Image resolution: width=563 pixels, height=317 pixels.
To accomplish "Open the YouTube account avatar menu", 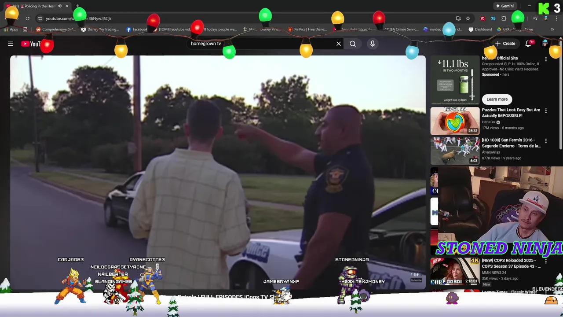I will [545, 44].
